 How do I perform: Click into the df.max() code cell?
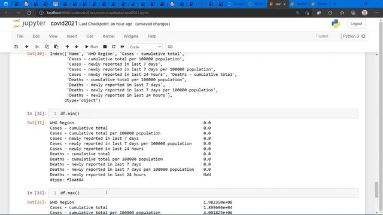tap(203, 193)
